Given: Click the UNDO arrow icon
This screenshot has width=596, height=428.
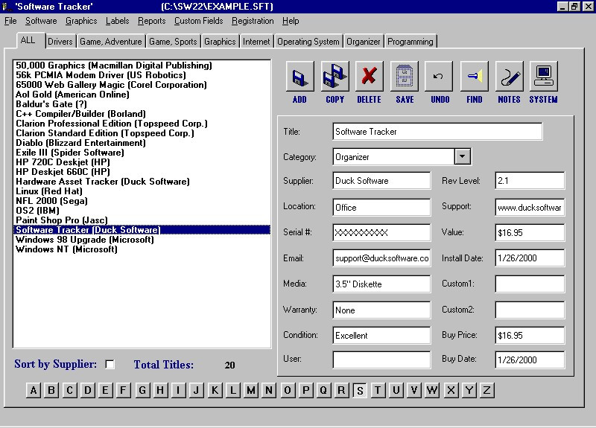Looking at the screenshot, I should pos(440,77).
